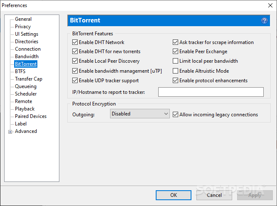Go to Scheduler settings
The height and width of the screenshot is (206, 277).
pyautogui.click(x=26, y=94)
